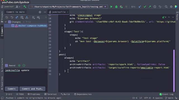Run with coverage icon
179x100 pixels.
point(121,7)
